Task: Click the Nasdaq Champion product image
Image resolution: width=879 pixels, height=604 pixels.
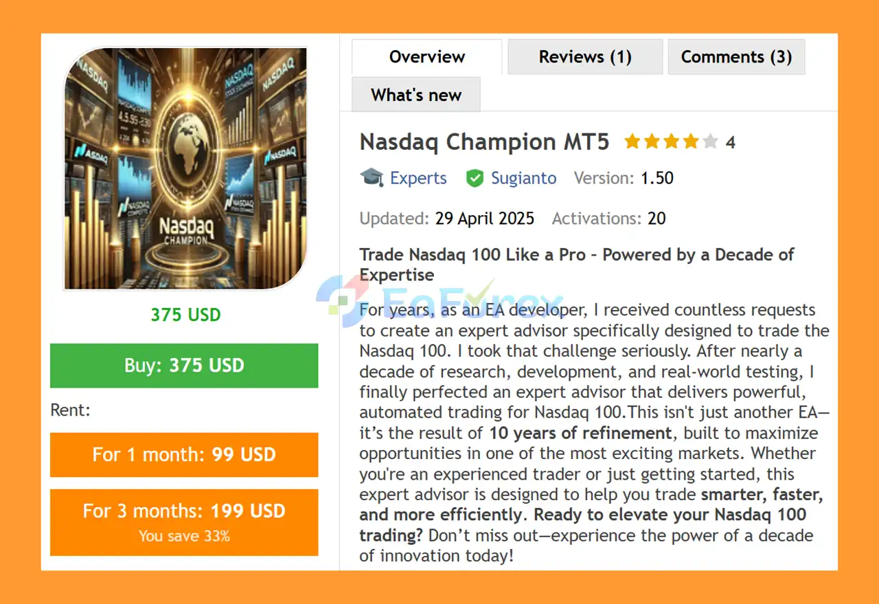Action: pyautogui.click(x=185, y=168)
